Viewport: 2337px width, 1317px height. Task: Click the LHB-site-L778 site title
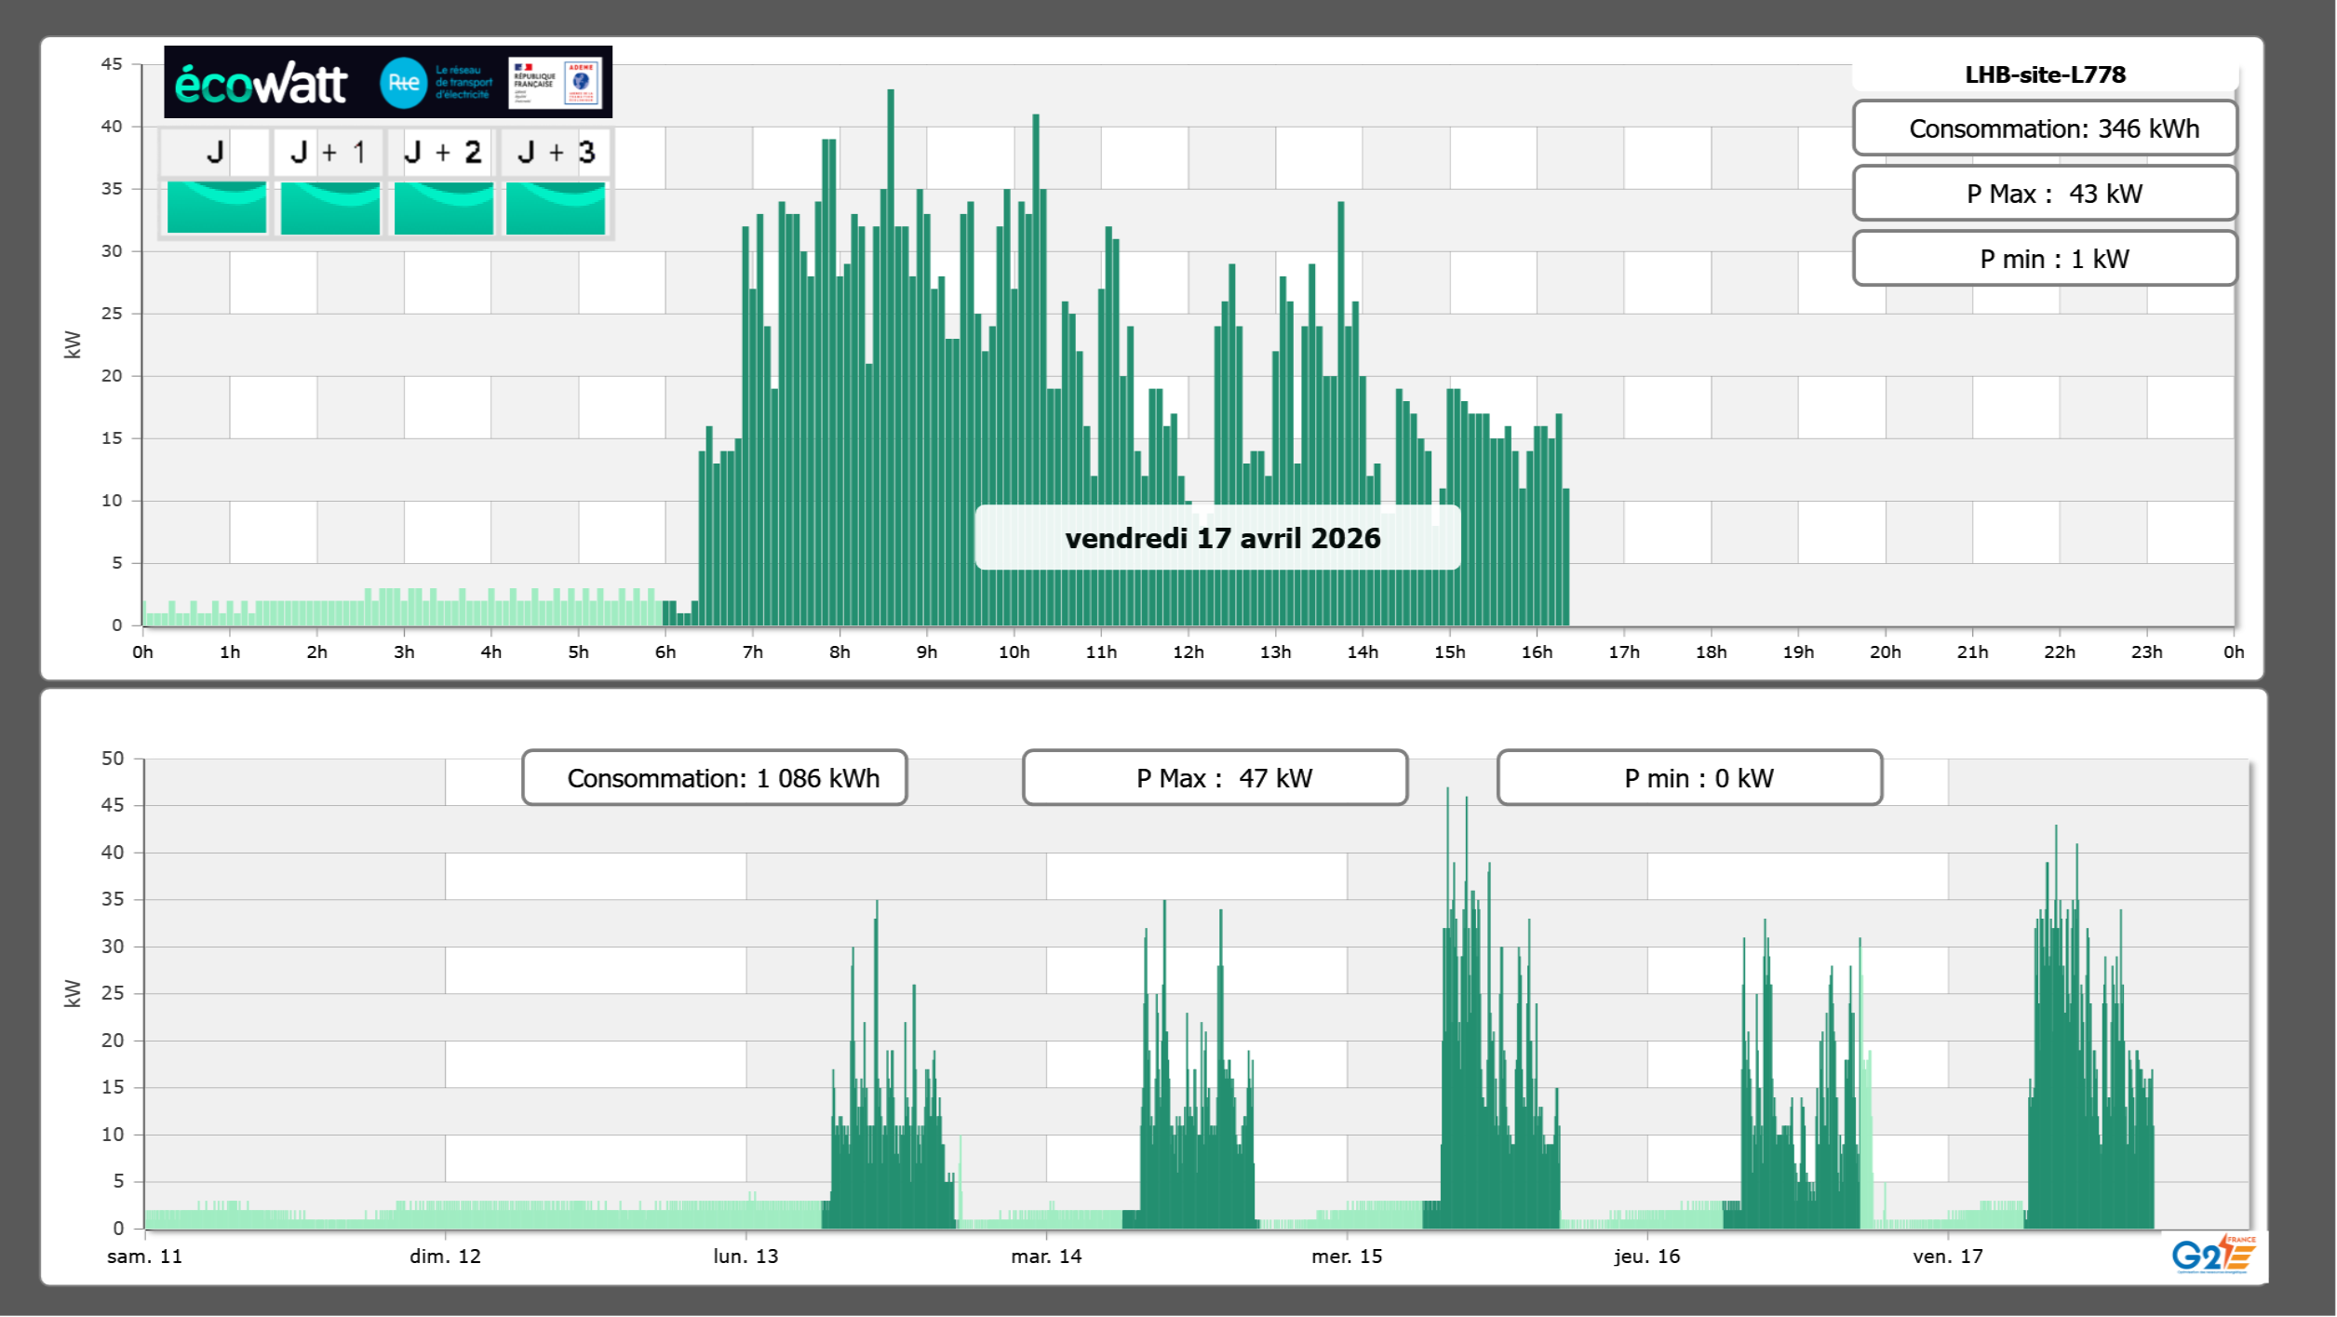2045,74
